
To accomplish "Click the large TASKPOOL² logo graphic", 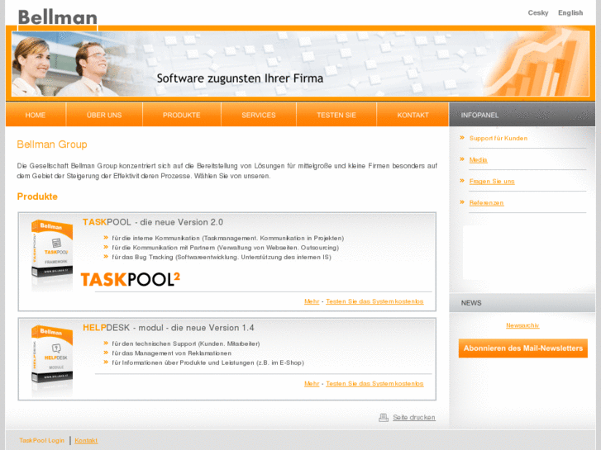I will coord(131,279).
